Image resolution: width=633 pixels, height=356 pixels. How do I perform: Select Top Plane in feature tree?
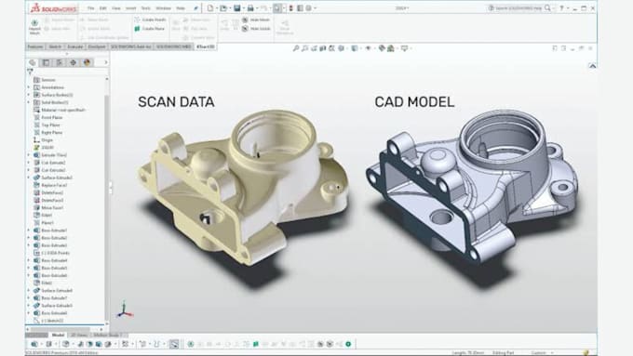point(51,125)
